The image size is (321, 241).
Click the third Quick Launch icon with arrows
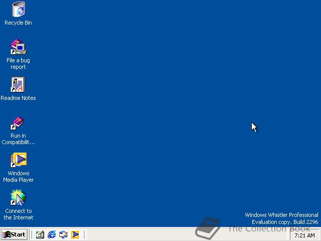point(63,234)
